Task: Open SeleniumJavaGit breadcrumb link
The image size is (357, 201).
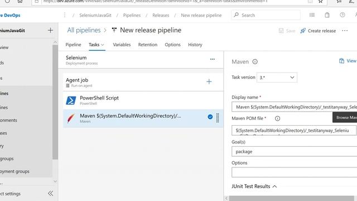Action: (95, 15)
